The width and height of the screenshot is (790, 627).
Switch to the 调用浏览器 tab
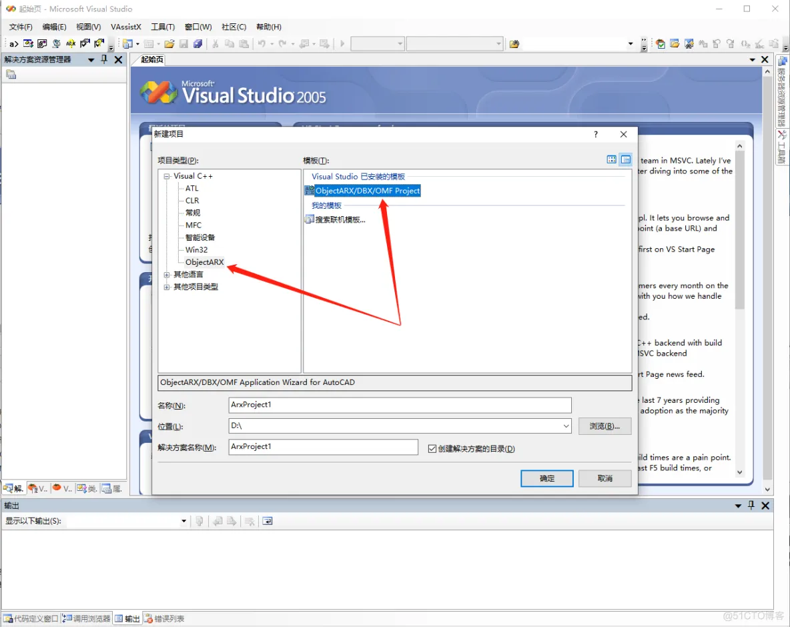pyautogui.click(x=87, y=618)
